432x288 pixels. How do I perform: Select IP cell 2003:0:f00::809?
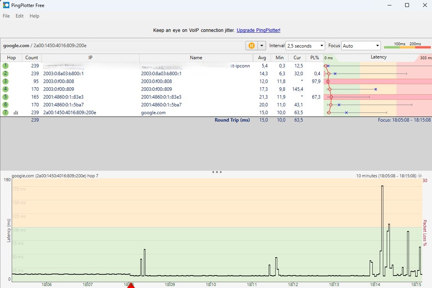coord(59,89)
